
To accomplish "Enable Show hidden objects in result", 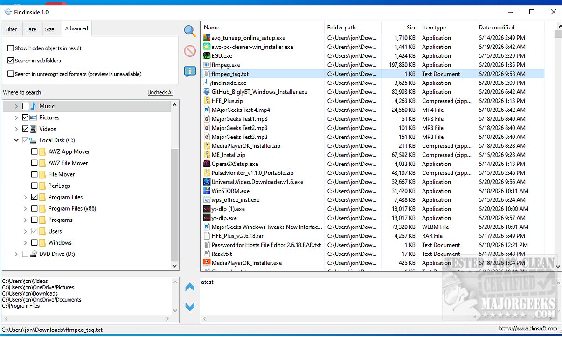I will pos(11,48).
